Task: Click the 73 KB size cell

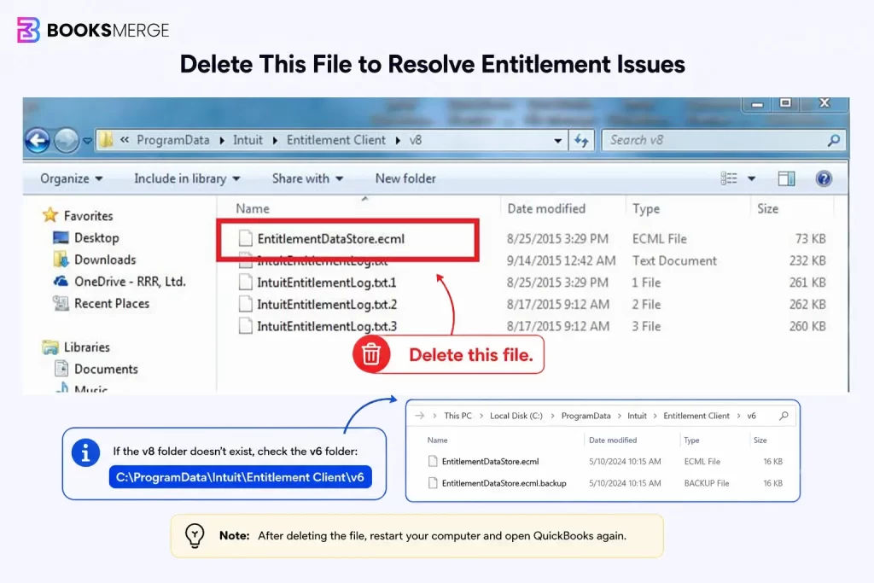Action: (810, 238)
